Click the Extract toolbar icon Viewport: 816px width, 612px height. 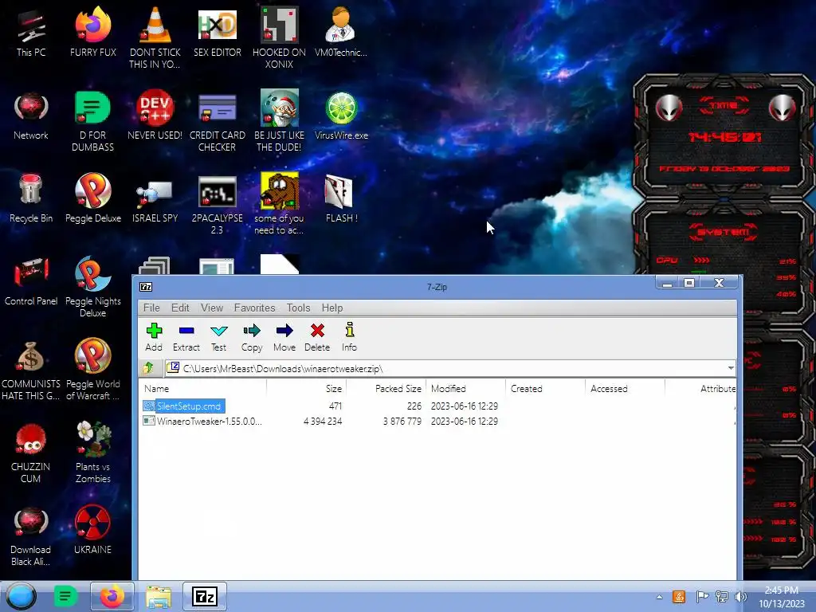[186, 337]
